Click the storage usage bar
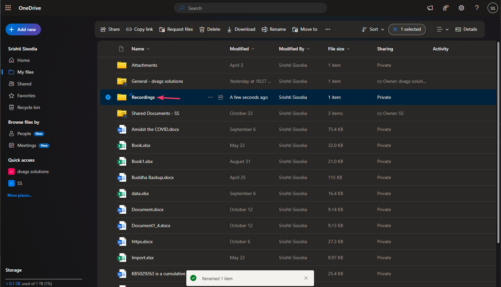 point(44,279)
